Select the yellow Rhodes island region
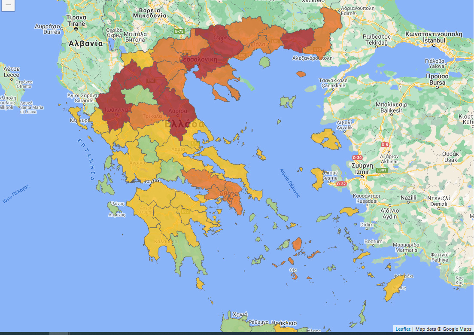This screenshot has width=474, height=335. click(x=394, y=287)
